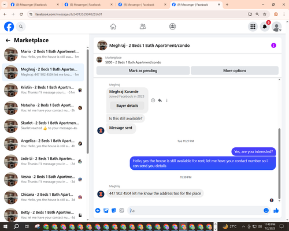
Task: Choose a sticker from the composer
Action: (114, 210)
